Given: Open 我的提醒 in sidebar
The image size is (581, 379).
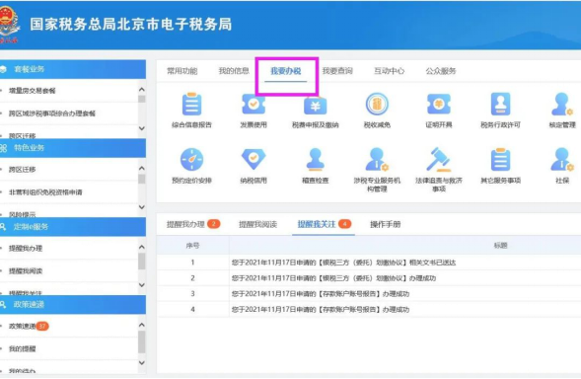Looking at the screenshot, I should click(x=23, y=348).
